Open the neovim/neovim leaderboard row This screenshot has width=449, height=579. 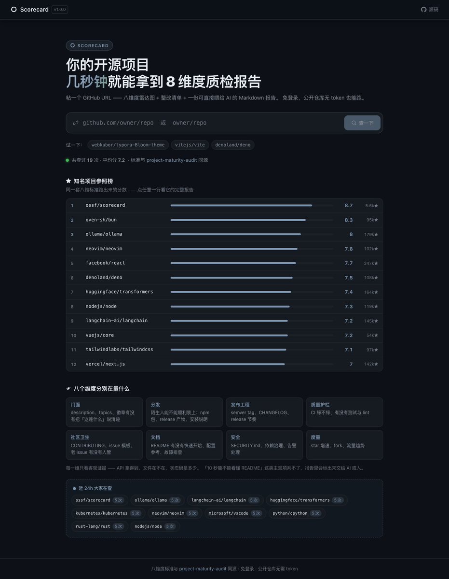[x=225, y=249]
